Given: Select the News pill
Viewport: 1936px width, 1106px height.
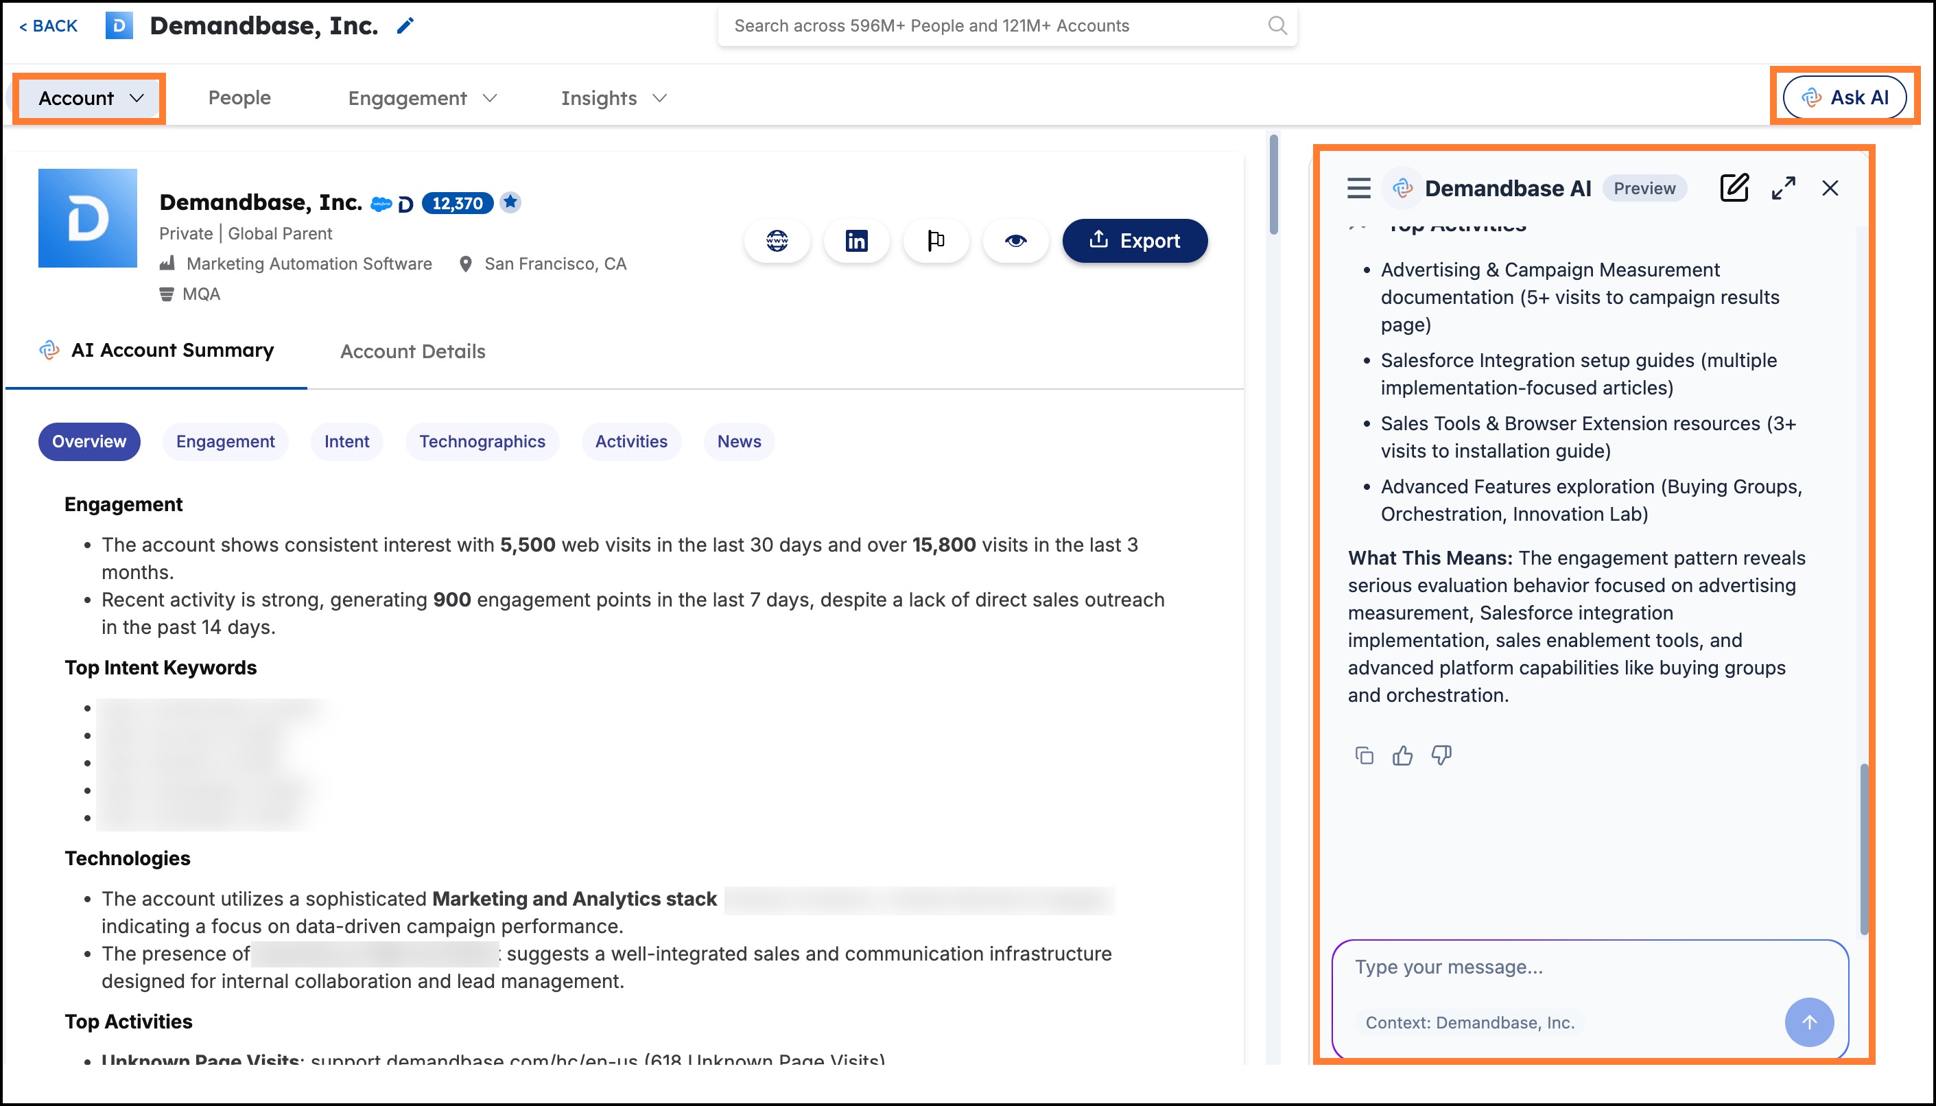Looking at the screenshot, I should coord(739,441).
